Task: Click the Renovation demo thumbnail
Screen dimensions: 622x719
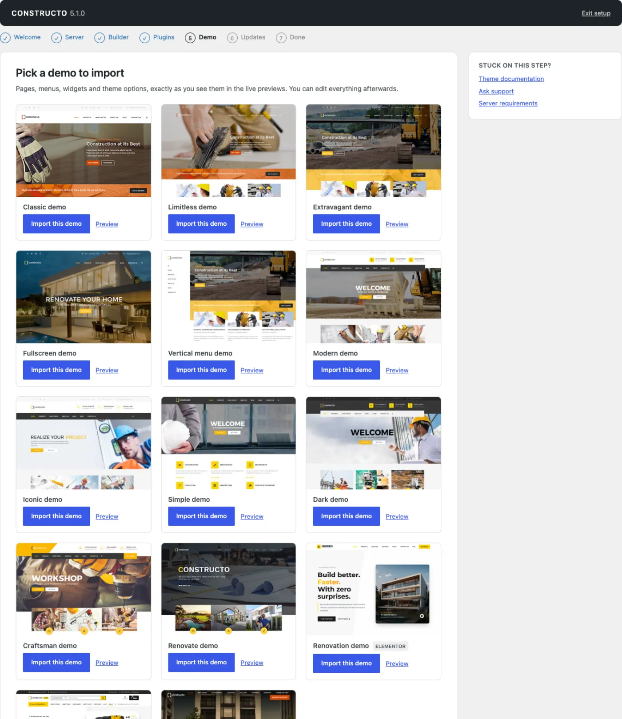Action: click(x=373, y=589)
